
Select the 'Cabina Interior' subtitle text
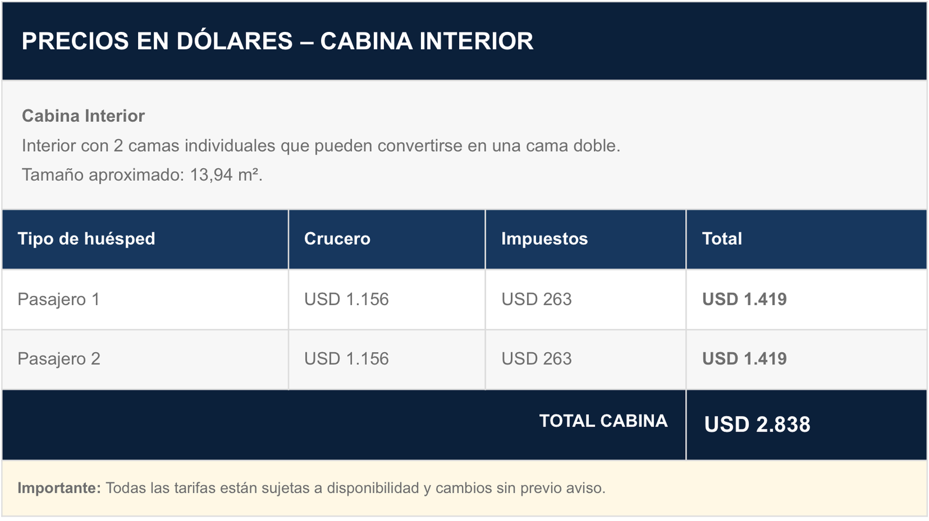click(83, 116)
